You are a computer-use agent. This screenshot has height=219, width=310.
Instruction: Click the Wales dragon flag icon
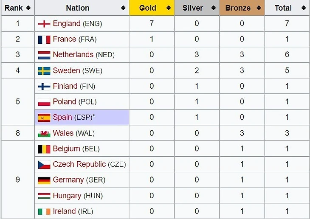tap(44, 134)
